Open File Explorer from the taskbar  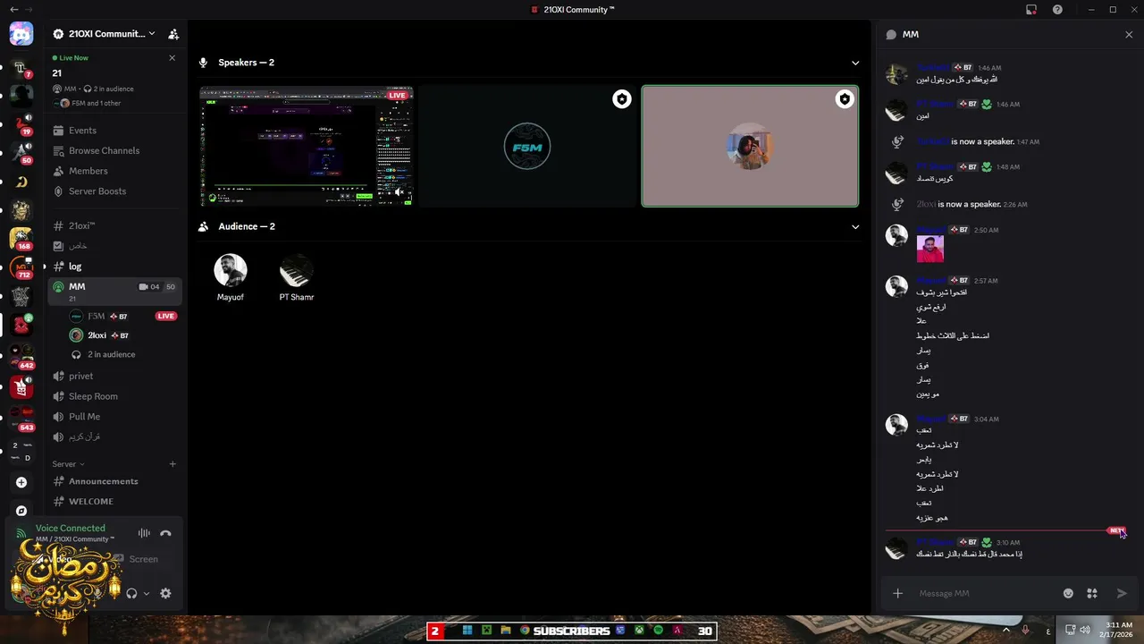click(x=505, y=631)
